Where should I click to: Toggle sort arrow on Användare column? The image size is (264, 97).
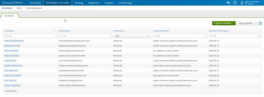(x=55, y=31)
